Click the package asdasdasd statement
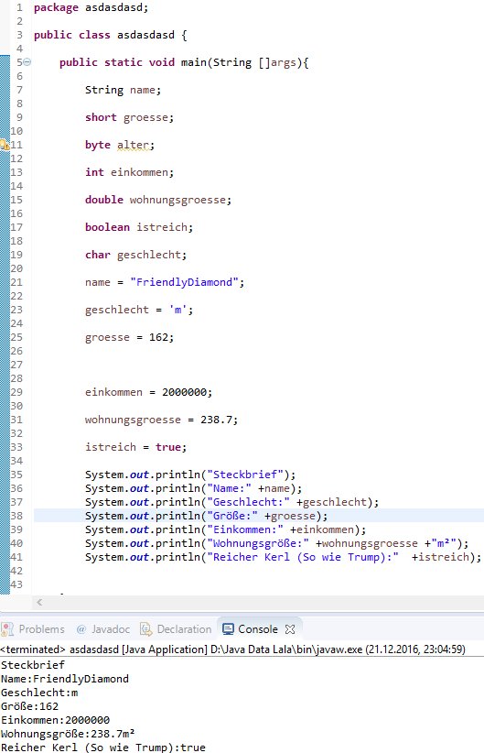 pos(91,7)
